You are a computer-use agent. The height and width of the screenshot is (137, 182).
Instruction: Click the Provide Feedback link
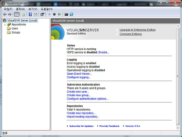click(109, 126)
